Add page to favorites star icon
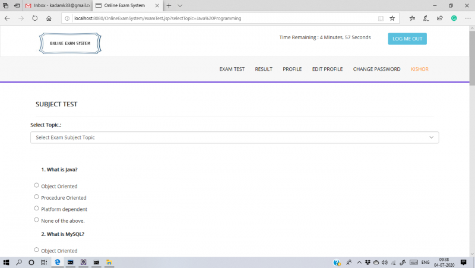The image size is (475, 268). click(x=392, y=18)
